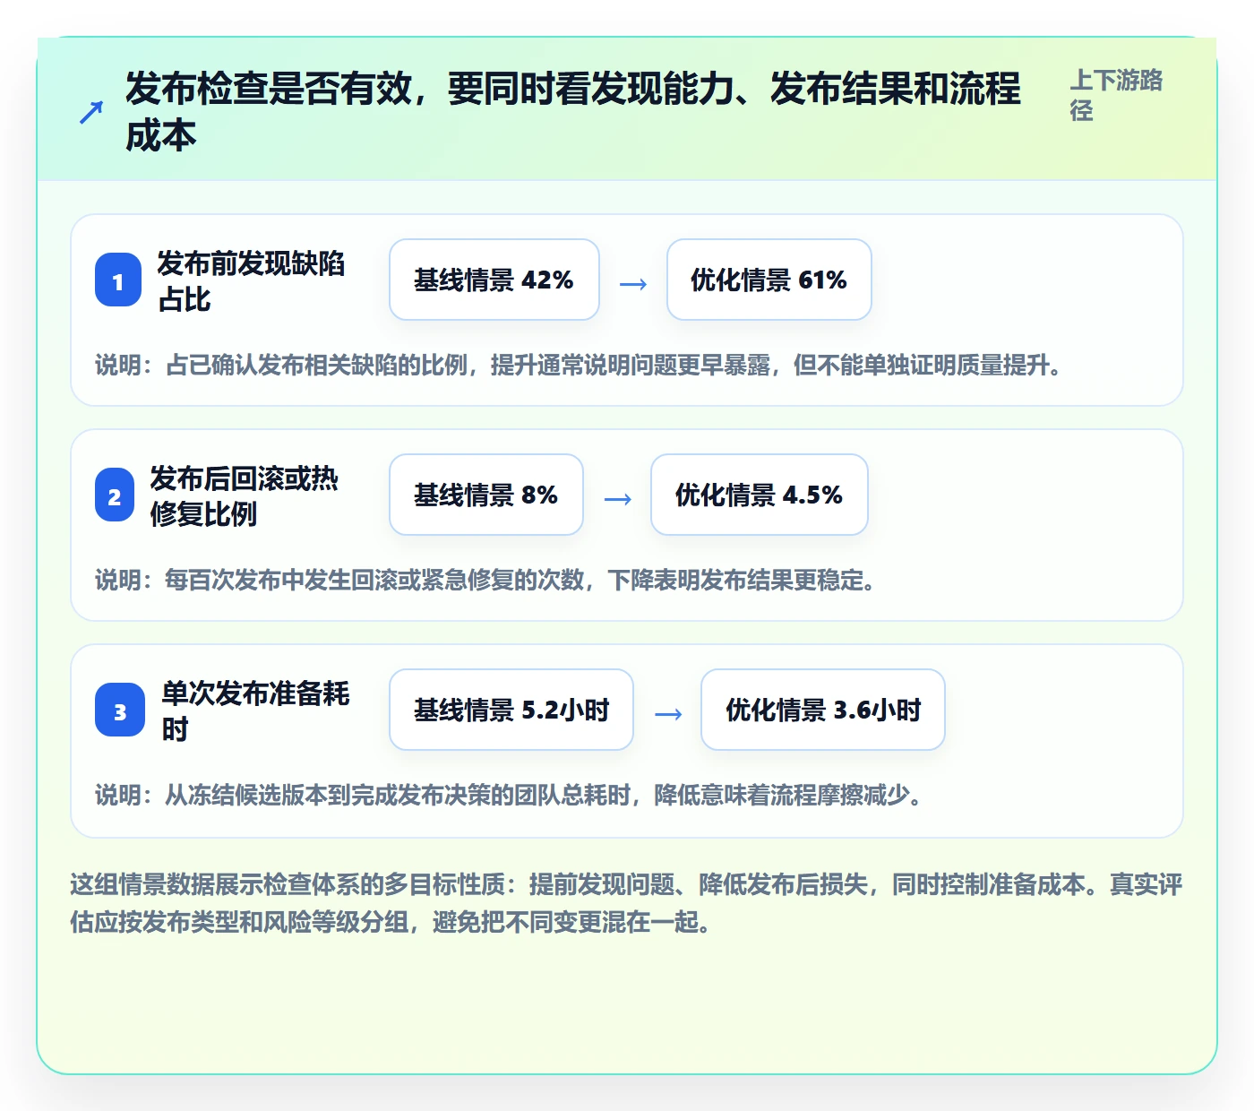Click the 基线情景 5.2小时 chip
1254x1111 pixels.
[511, 710]
